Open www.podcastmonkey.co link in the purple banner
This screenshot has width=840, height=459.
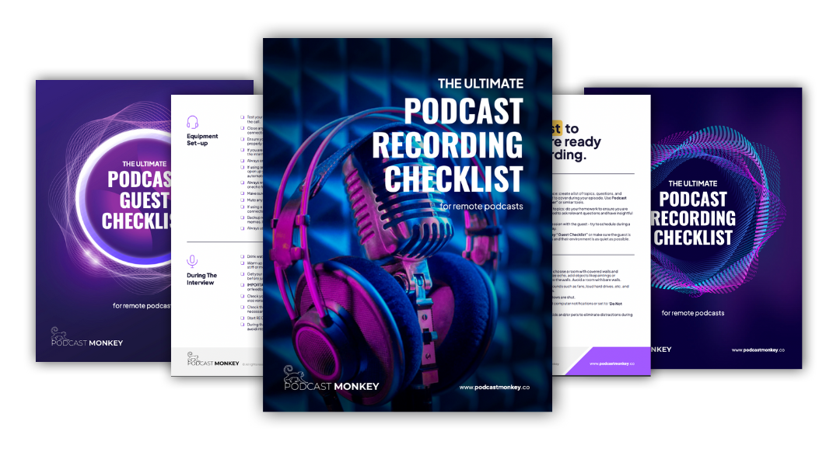point(612,363)
